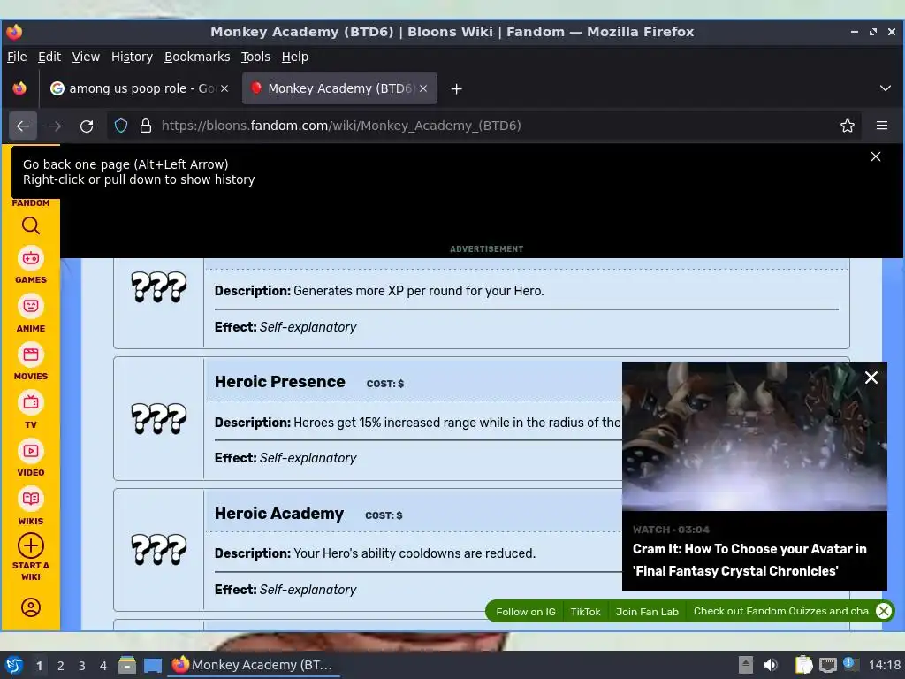The height and width of the screenshot is (679, 905).
Task: Click Check out Fandom Quizzes link
Action: pyautogui.click(x=780, y=611)
